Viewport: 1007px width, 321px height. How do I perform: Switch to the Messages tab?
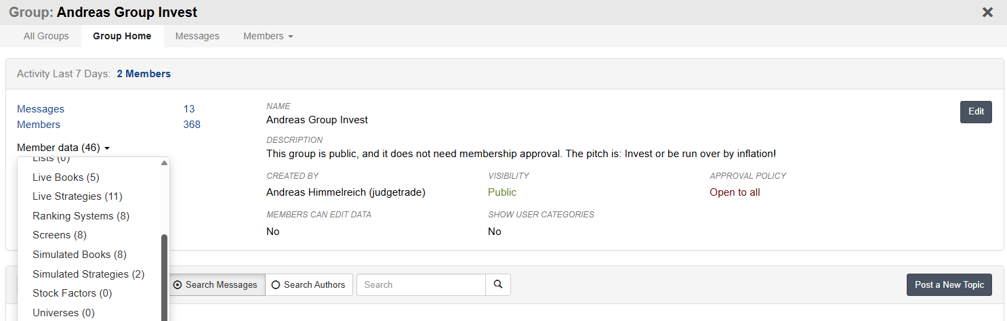point(197,36)
